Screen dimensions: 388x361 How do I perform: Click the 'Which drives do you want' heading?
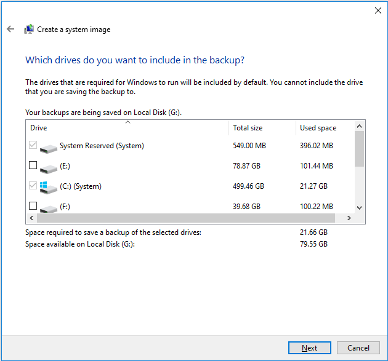click(x=135, y=60)
